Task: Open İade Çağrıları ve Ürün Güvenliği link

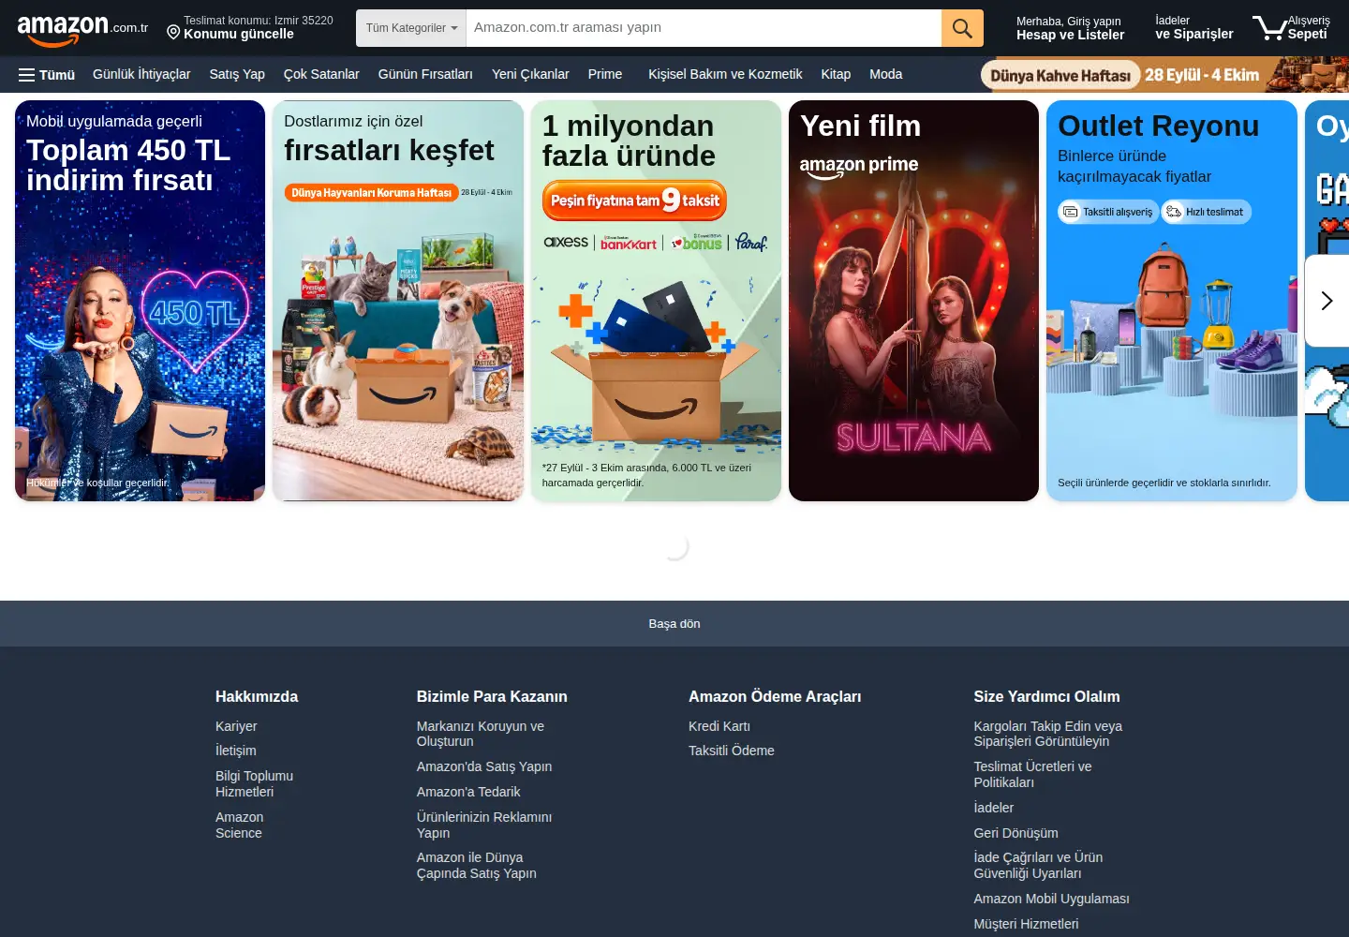Action: tap(1038, 865)
